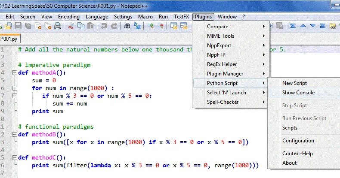The width and height of the screenshot is (340, 178).
Task: Open the Spell-Checker plugin entry
Action: [x=231, y=102]
